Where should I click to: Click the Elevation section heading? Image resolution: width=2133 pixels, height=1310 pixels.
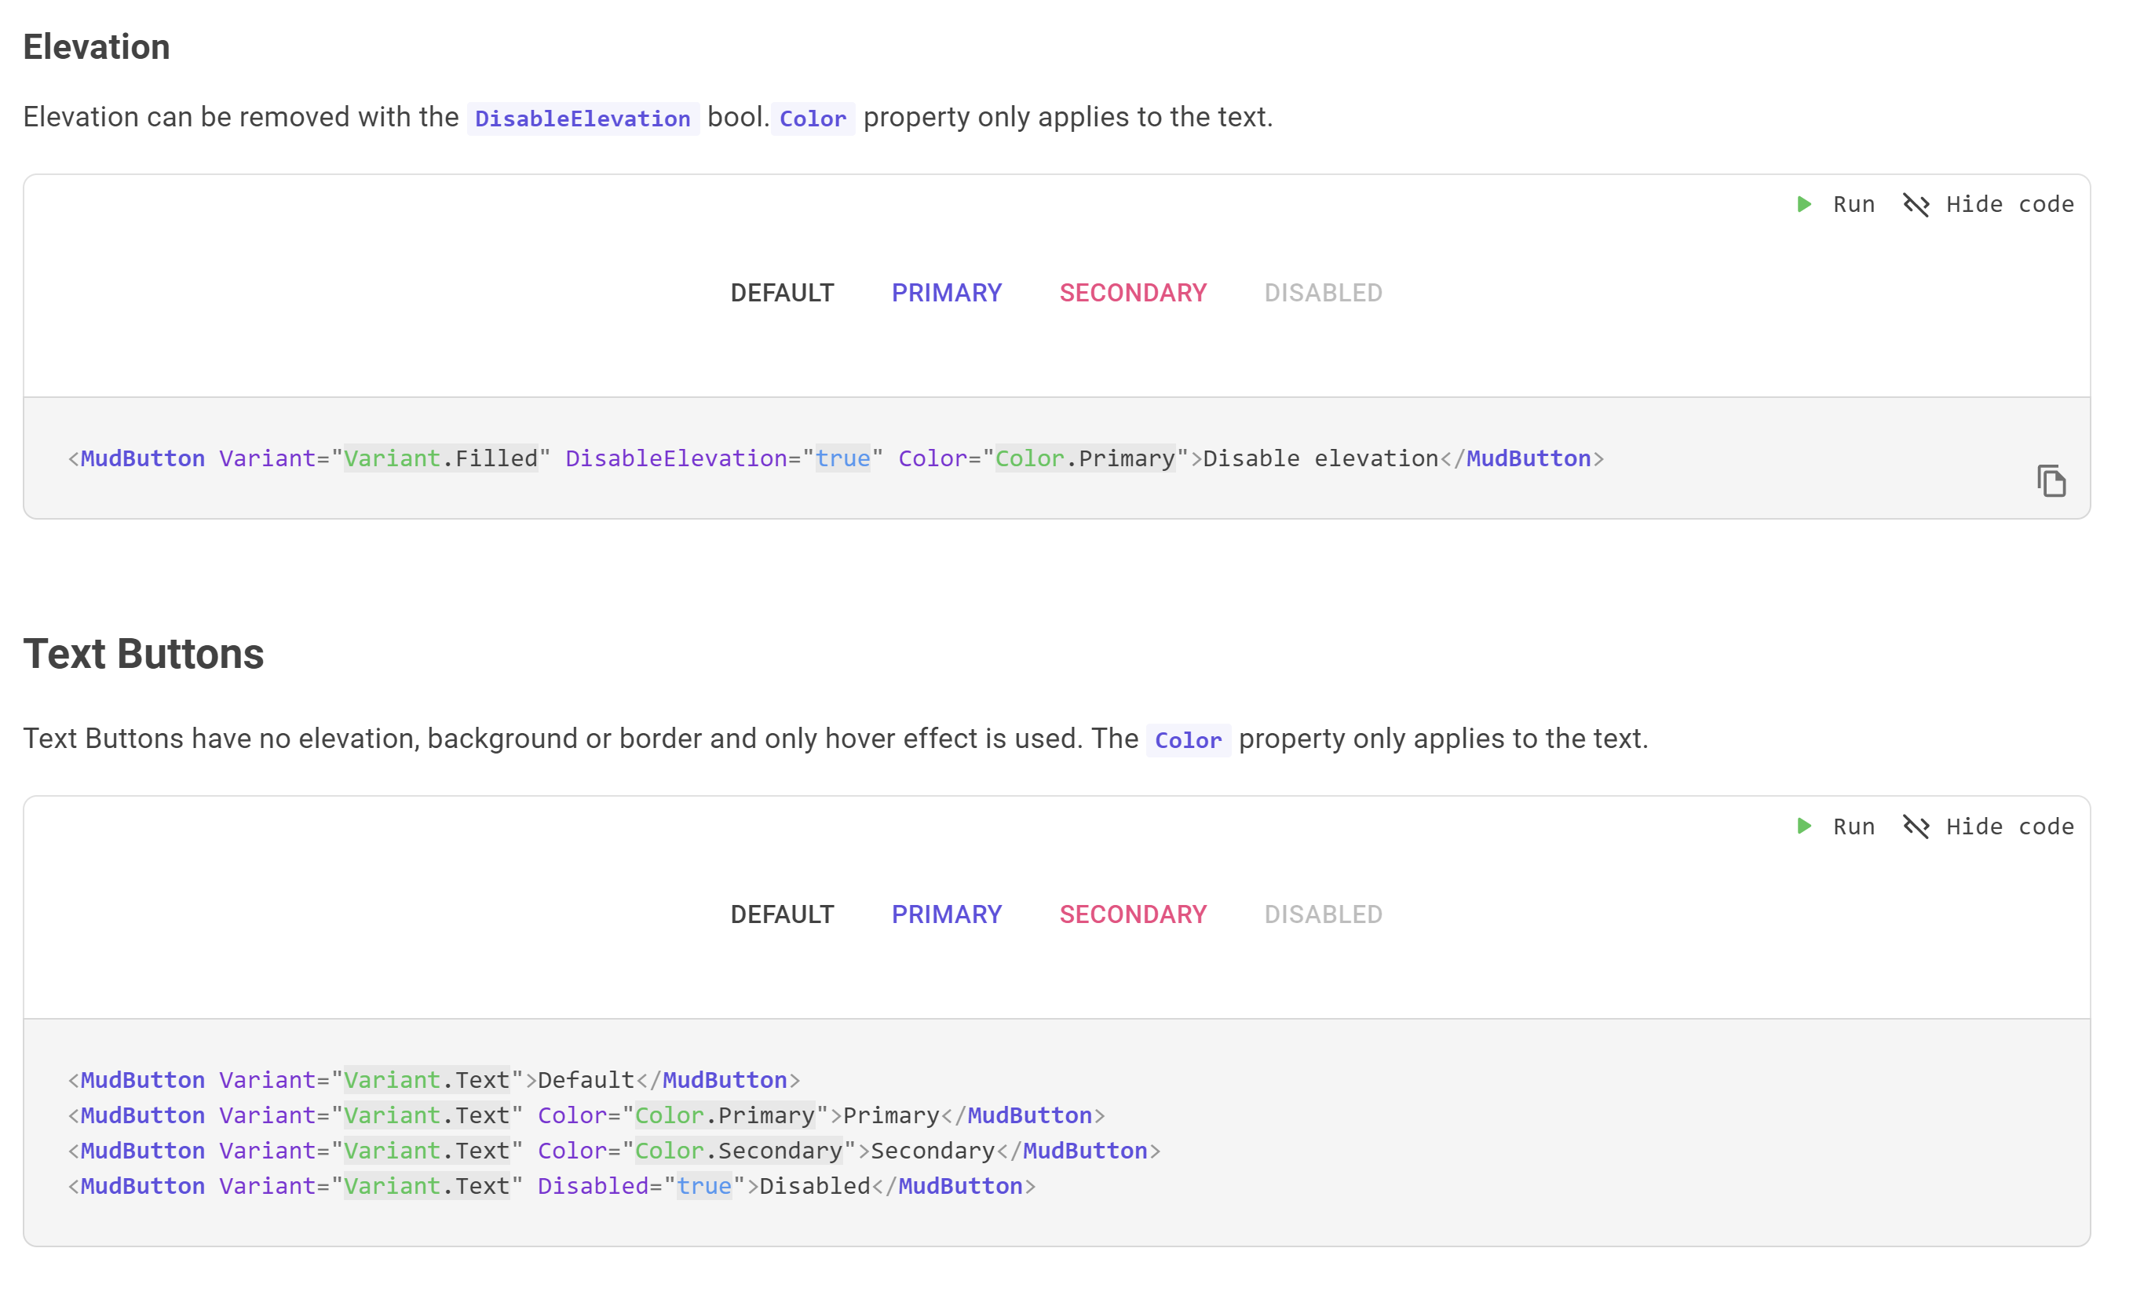tap(96, 47)
